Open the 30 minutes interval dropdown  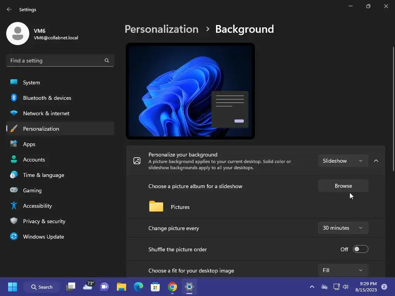click(x=343, y=228)
